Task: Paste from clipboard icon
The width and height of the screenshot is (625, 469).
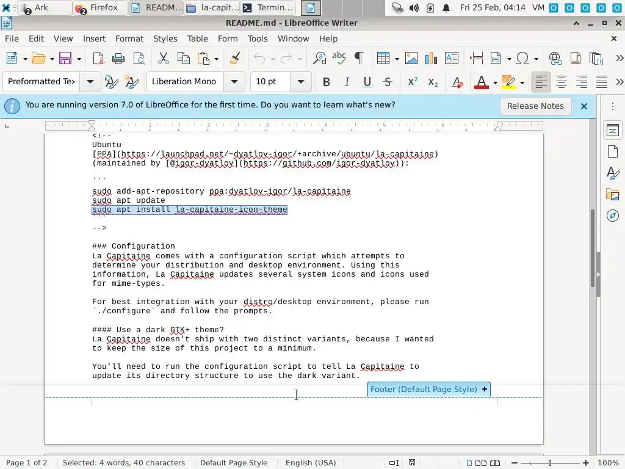Action: pos(204,59)
